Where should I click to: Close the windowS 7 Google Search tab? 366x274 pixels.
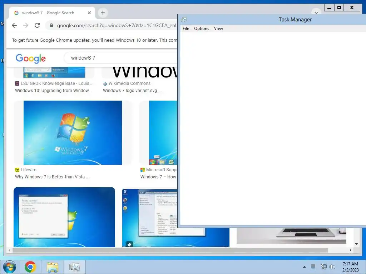pos(89,13)
